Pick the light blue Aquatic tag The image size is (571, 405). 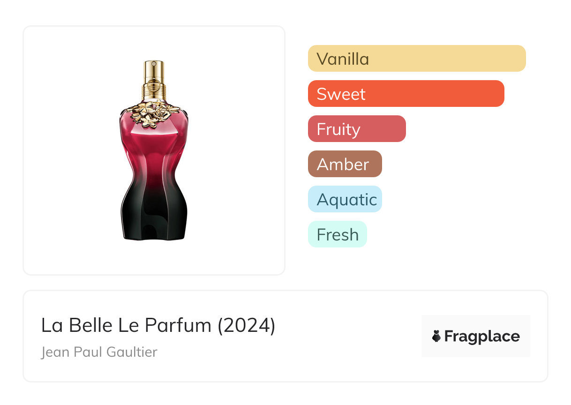point(345,199)
